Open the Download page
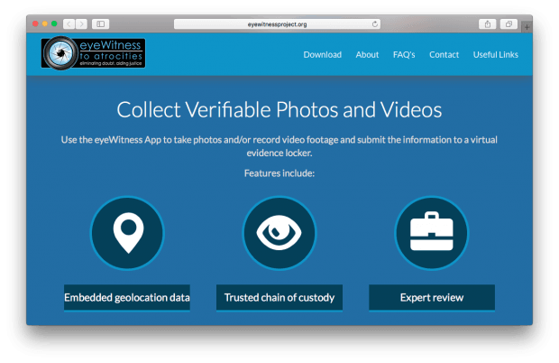 click(322, 55)
